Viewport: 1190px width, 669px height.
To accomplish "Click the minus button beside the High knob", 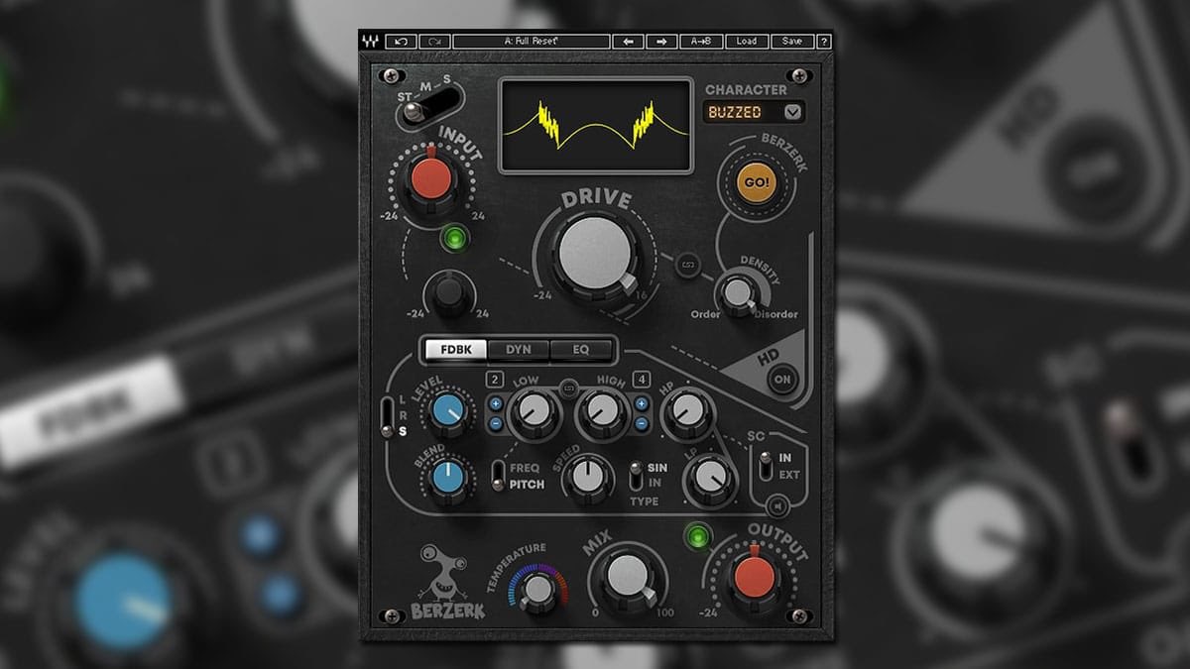I will tap(641, 424).
